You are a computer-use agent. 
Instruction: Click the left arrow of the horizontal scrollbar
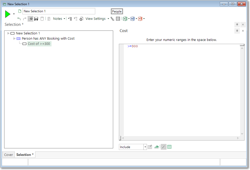point(123,138)
